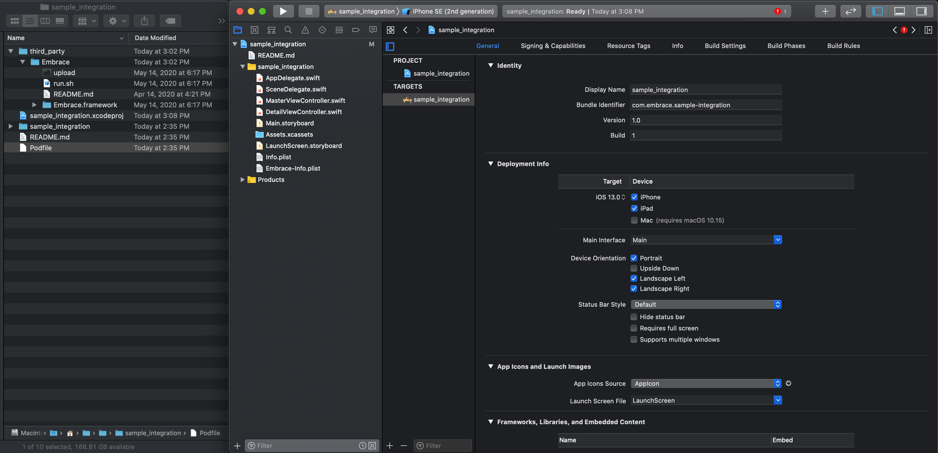Viewport: 938px width, 453px height.
Task: Collapse third_party folder in Finder
Action: pyautogui.click(x=11, y=51)
